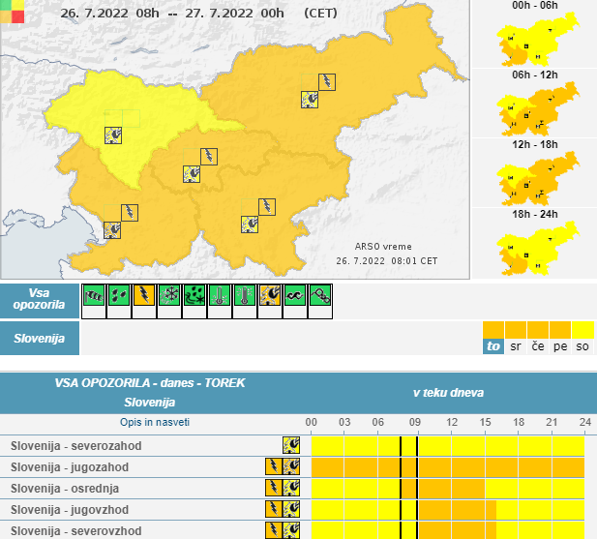Select the rain warning raindrops icon
Viewport: 597px width, 539px height.
click(x=119, y=295)
